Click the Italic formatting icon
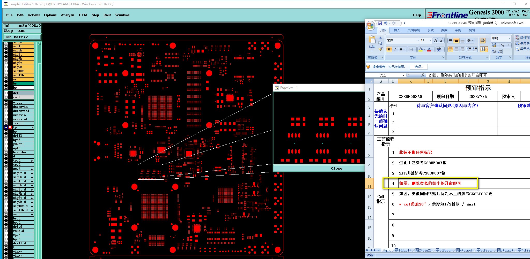The width and height of the screenshot is (530, 259). [x=395, y=49]
